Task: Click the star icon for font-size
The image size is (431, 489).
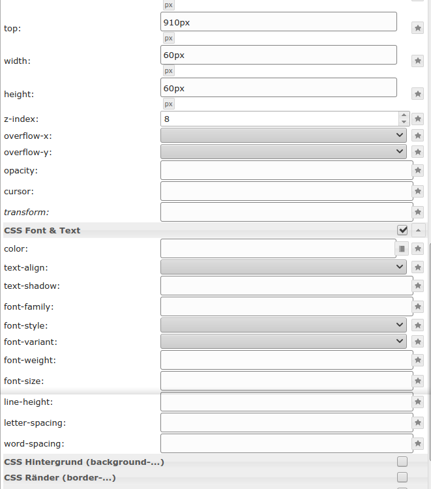Action: [418, 381]
